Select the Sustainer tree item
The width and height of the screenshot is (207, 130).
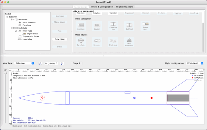[13, 17]
